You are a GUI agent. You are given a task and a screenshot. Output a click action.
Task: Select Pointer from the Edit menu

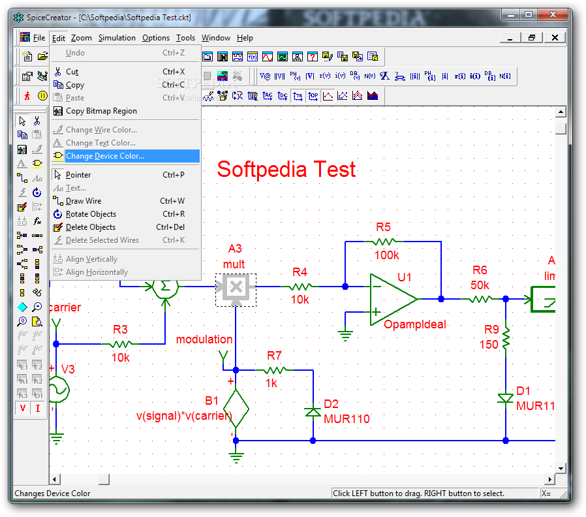(125, 175)
